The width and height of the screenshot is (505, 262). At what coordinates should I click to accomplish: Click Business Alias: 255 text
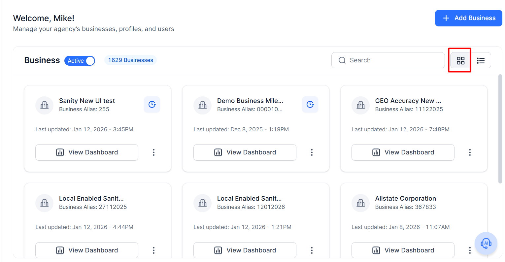pos(84,109)
